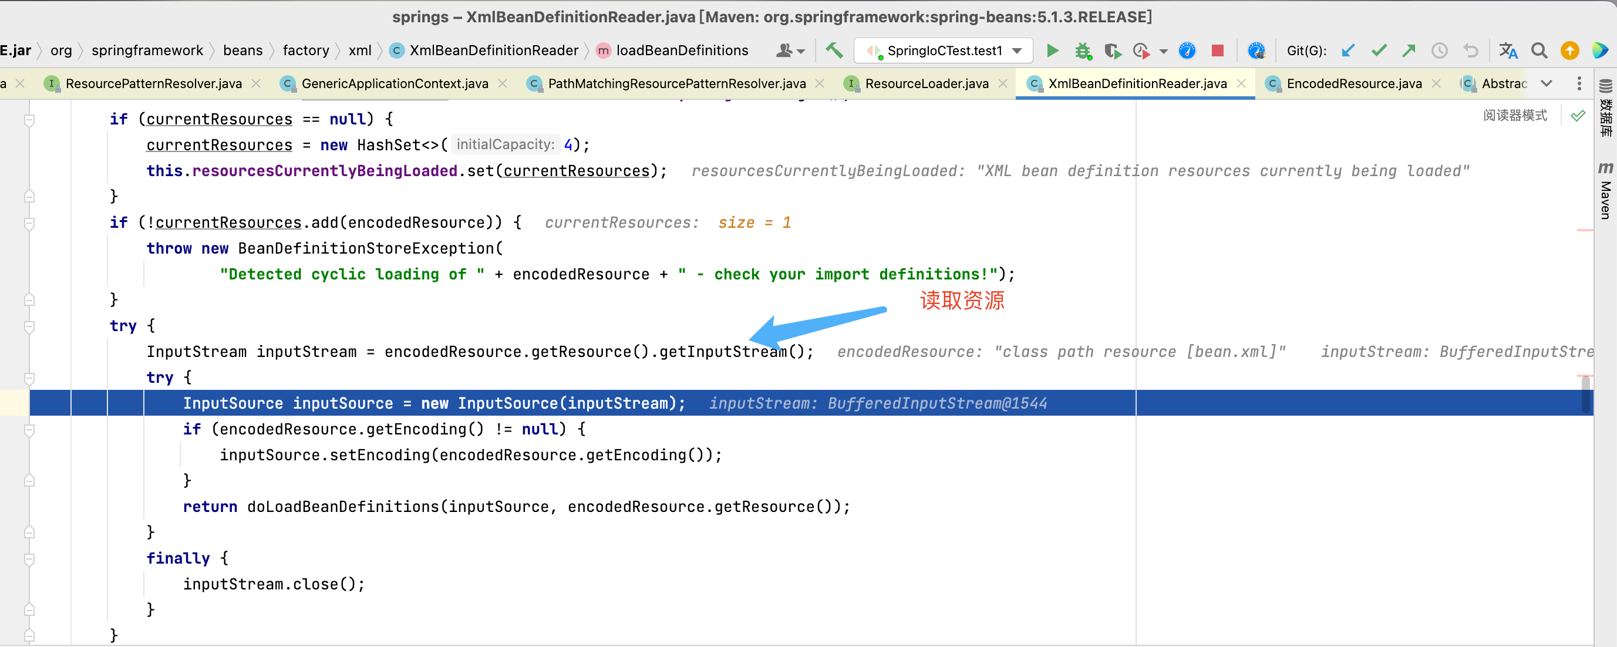Expand the dropdown arrow beside the profiler icon
The image size is (1617, 647).
click(1163, 51)
